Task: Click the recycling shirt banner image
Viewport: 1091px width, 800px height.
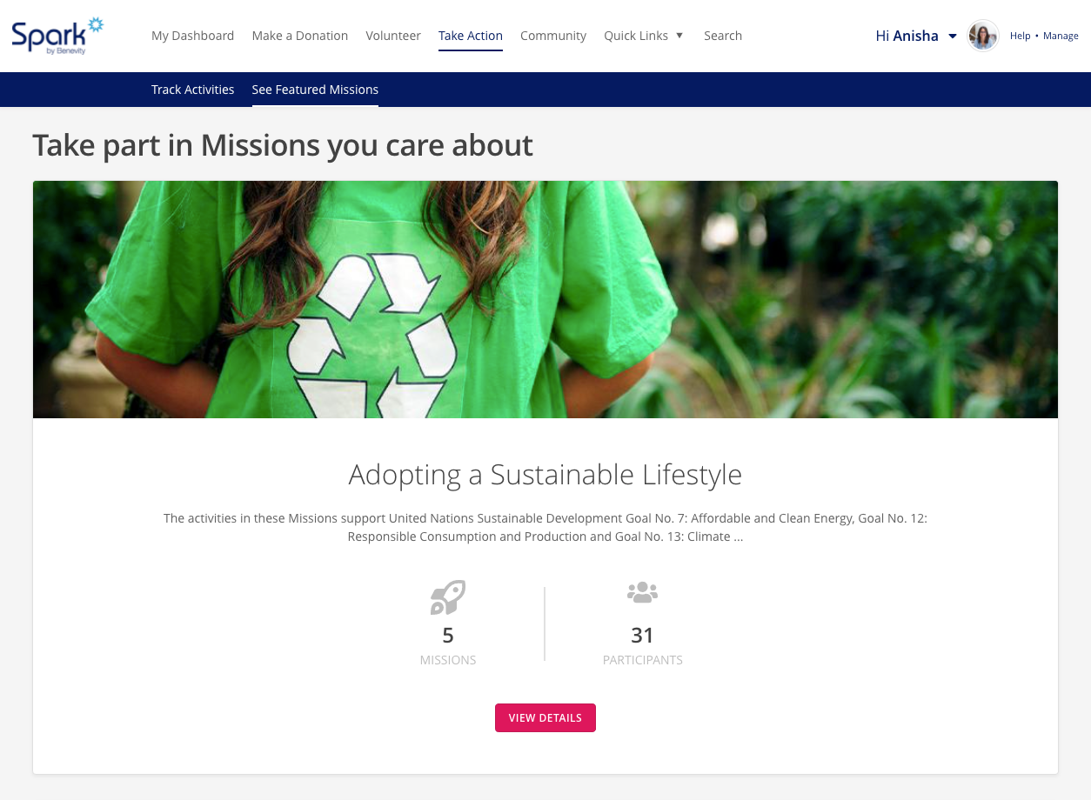Action: (545, 299)
